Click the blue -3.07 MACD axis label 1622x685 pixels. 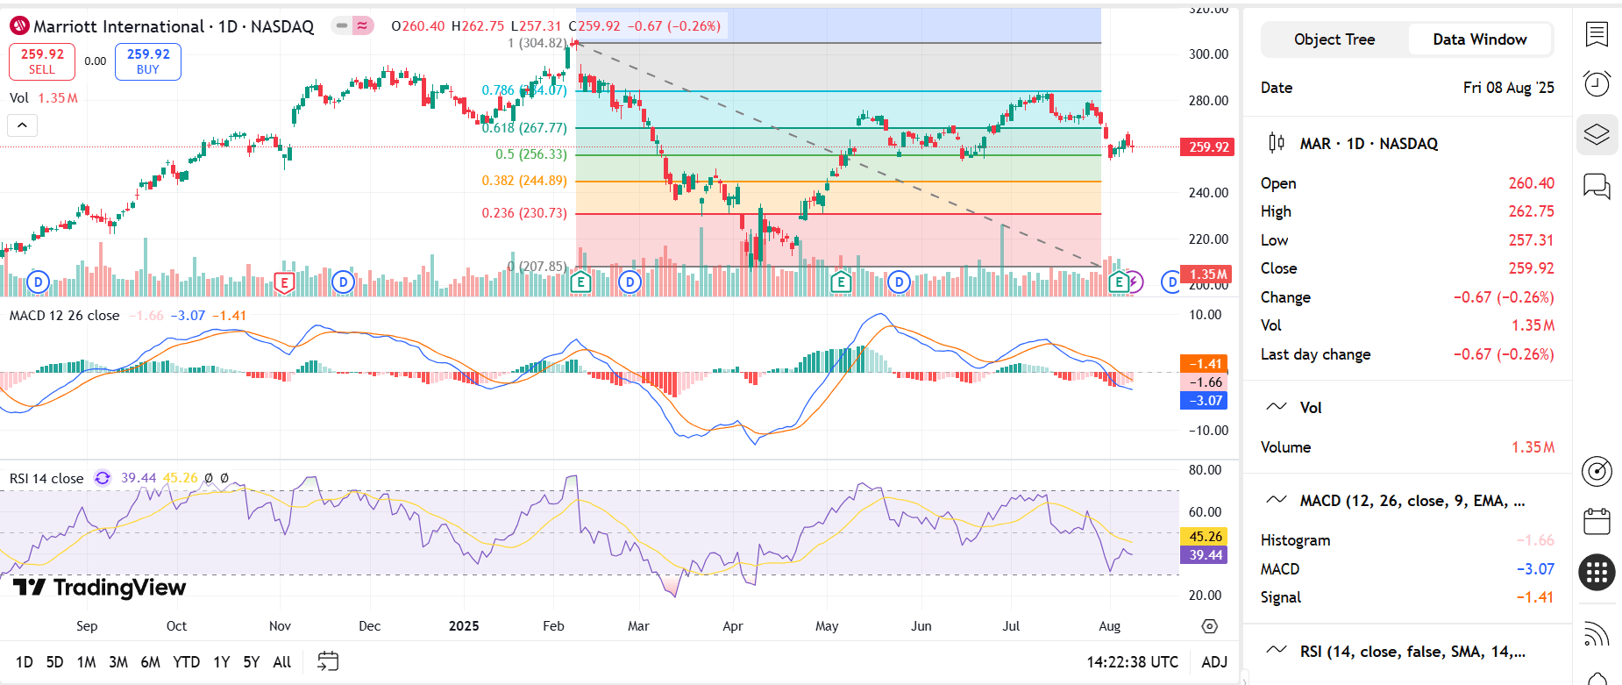tap(1205, 401)
